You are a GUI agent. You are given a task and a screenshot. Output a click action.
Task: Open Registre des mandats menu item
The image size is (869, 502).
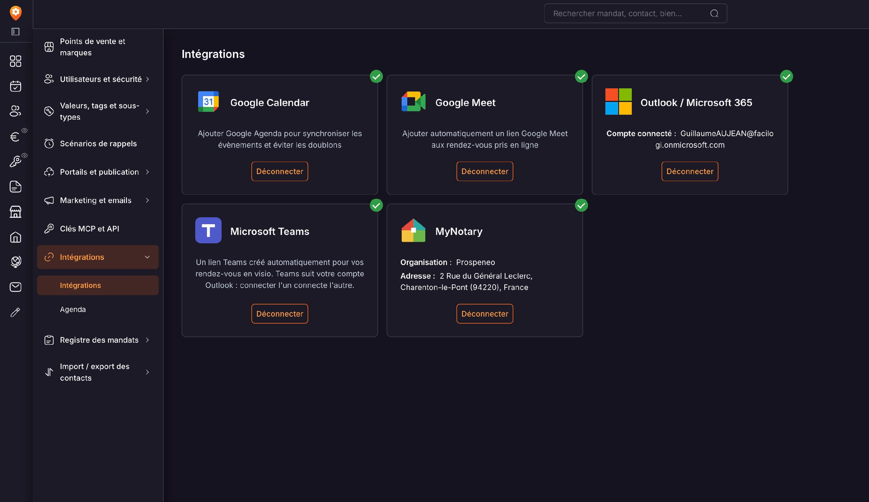click(98, 340)
